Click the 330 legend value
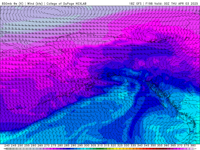This screenshot has height=150, width=200. pyautogui.click(x=126, y=145)
